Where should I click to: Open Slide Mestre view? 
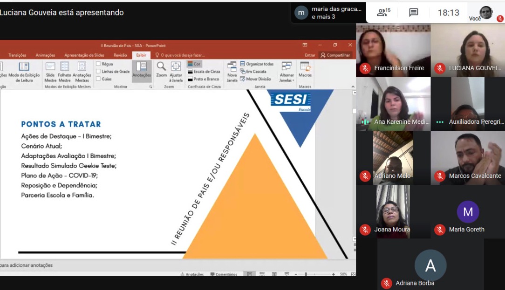[x=50, y=72]
